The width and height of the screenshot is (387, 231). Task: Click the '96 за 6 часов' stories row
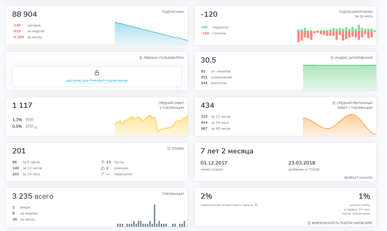pyautogui.click(x=26, y=162)
